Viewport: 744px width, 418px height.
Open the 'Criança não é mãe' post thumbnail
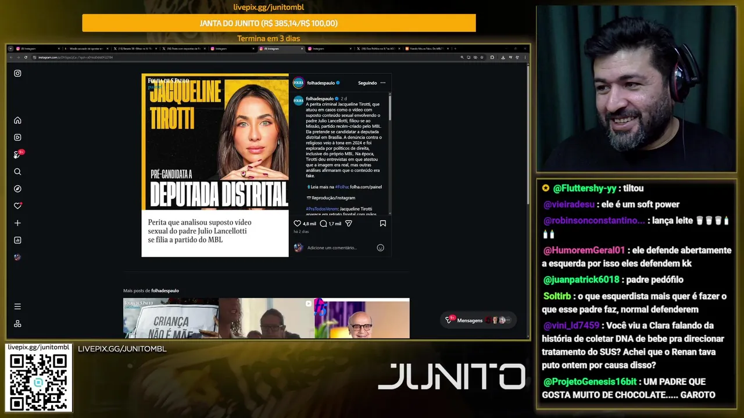click(171, 318)
